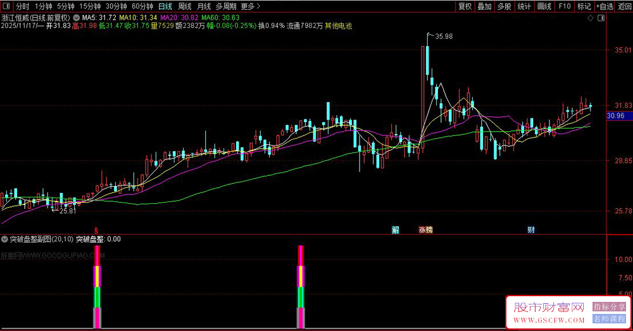Screen dimensions: 633x331
Task: Select the 30分钟 period tab
Action: click(x=116, y=6)
